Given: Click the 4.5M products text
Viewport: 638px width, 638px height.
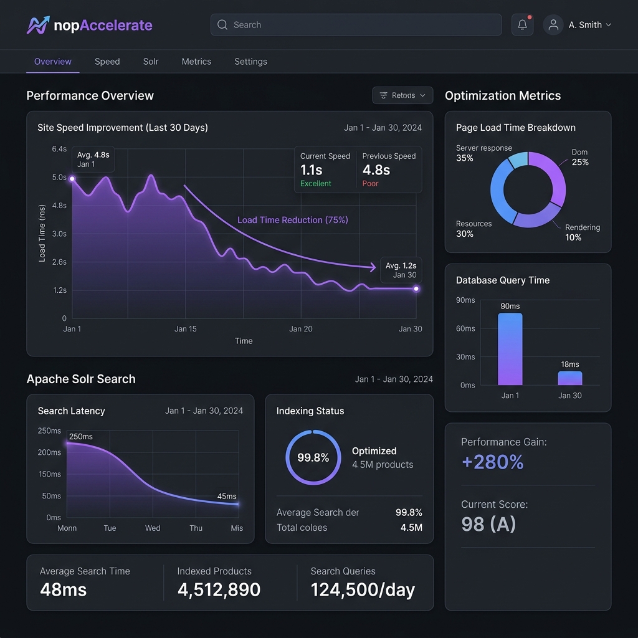Looking at the screenshot, I should coord(383,465).
